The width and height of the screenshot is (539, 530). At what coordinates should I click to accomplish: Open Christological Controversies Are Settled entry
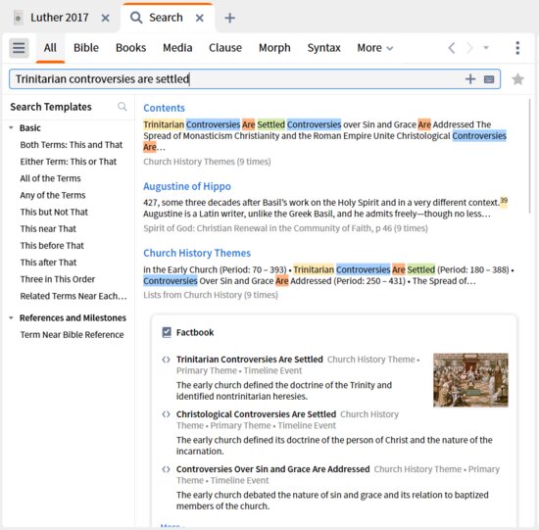point(256,414)
